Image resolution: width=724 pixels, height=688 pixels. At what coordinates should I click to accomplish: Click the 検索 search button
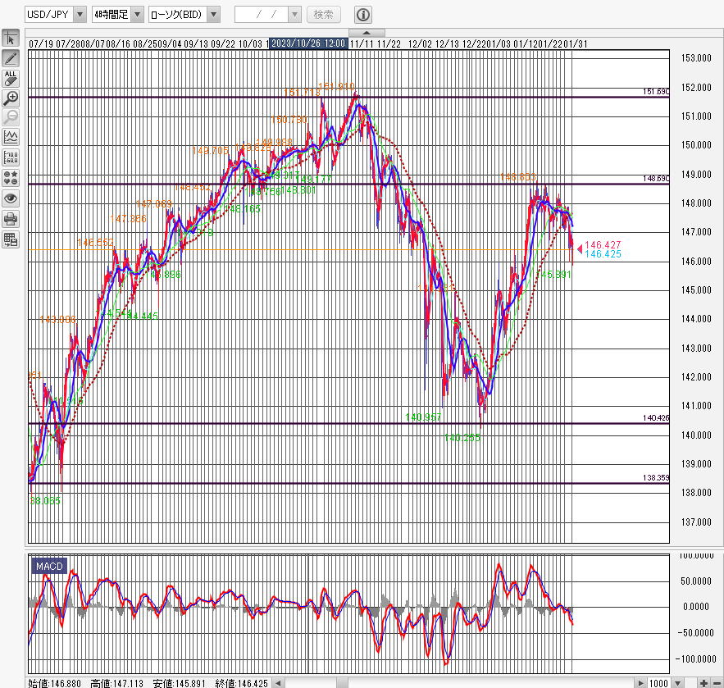324,15
